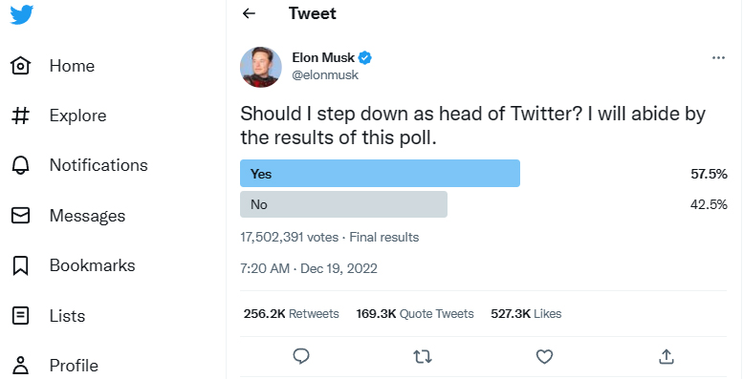Viewport: 743px width, 379px height.
Task: Click the Twitter bird logo
Action: 21,14
